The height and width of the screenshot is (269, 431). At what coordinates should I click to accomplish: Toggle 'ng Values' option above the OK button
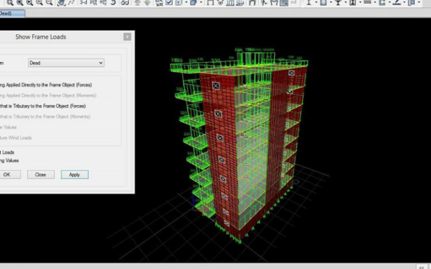[9, 161]
